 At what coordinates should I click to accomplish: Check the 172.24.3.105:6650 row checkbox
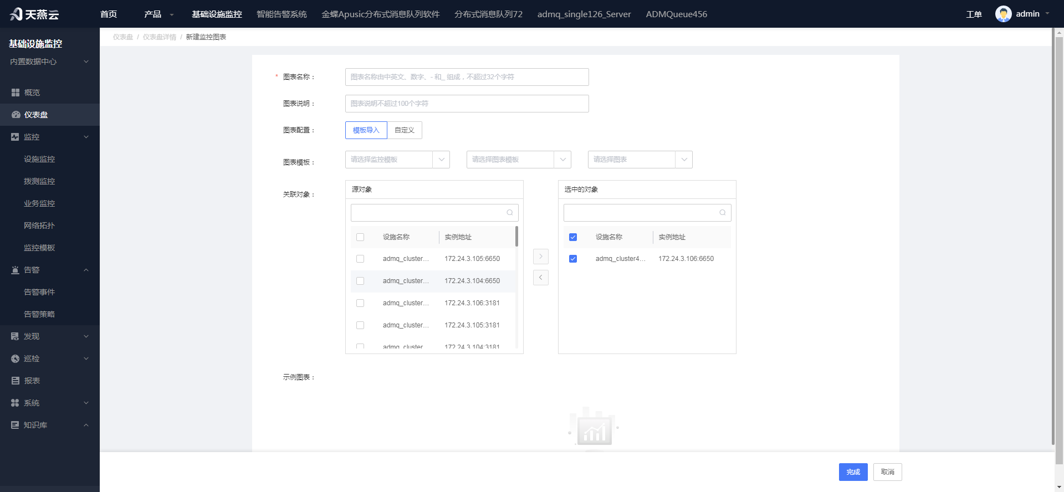(360, 259)
